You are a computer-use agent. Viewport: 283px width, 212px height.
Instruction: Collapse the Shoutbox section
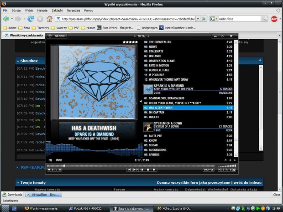tap(260, 60)
